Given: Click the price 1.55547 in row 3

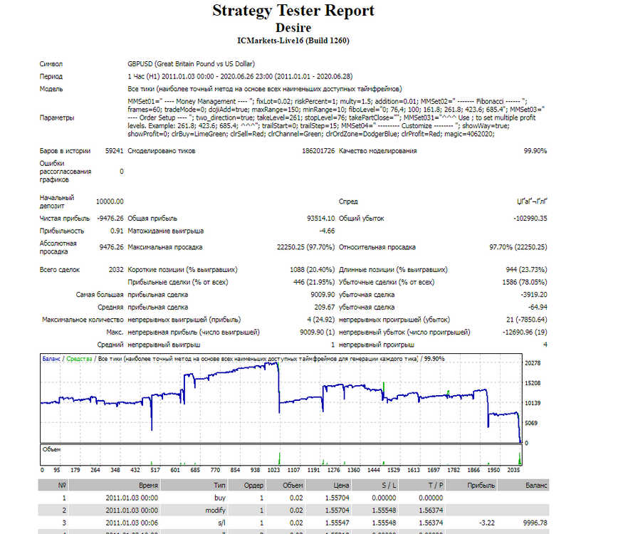Looking at the screenshot, I should [337, 523].
